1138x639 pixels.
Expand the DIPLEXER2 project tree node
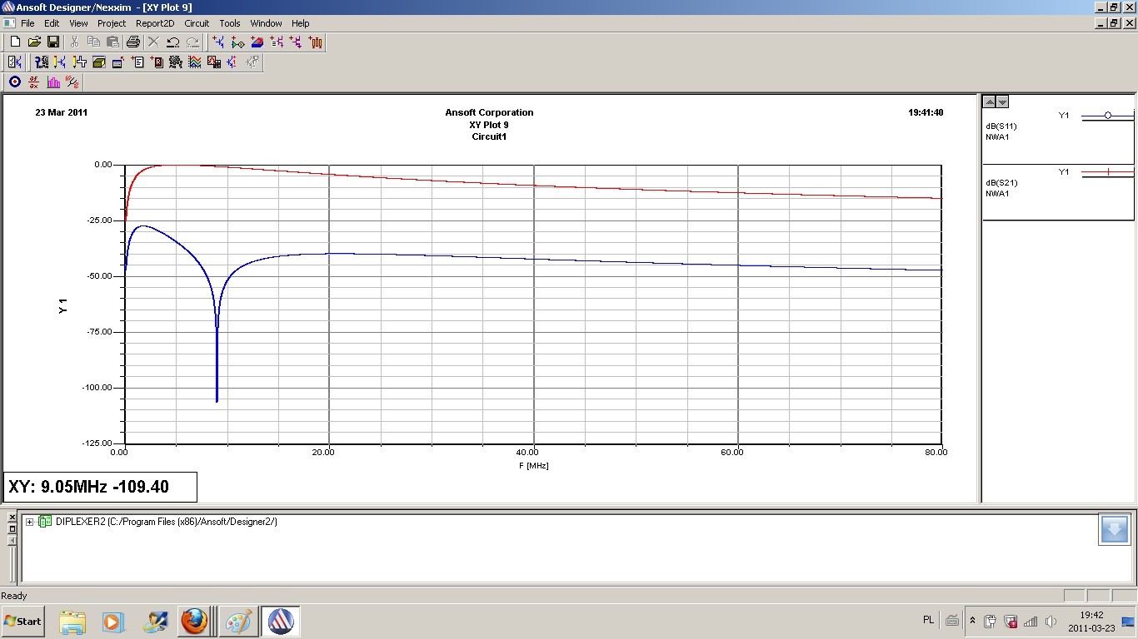[30, 522]
